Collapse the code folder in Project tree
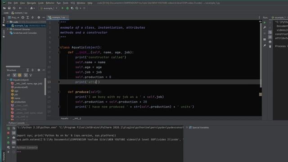The image size is (288, 162). pyautogui.click(x=8, y=22)
